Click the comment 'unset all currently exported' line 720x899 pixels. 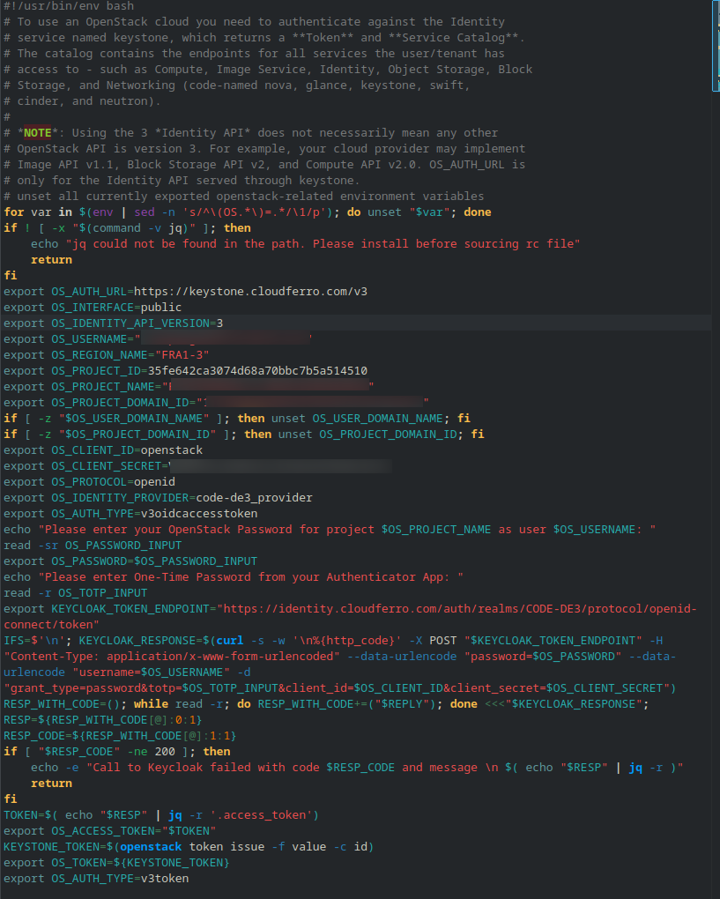pyautogui.click(x=243, y=196)
